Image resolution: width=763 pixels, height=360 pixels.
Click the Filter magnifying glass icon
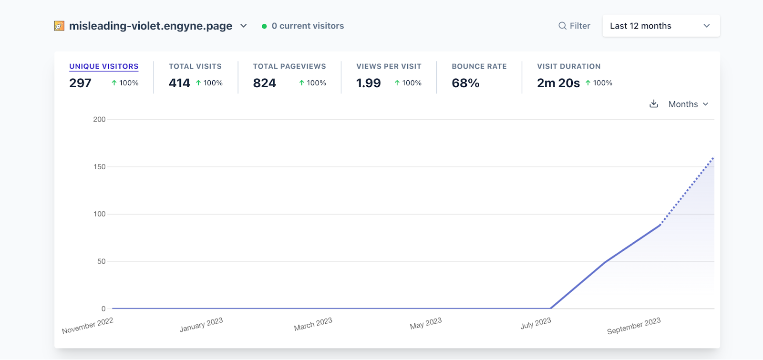pos(563,26)
